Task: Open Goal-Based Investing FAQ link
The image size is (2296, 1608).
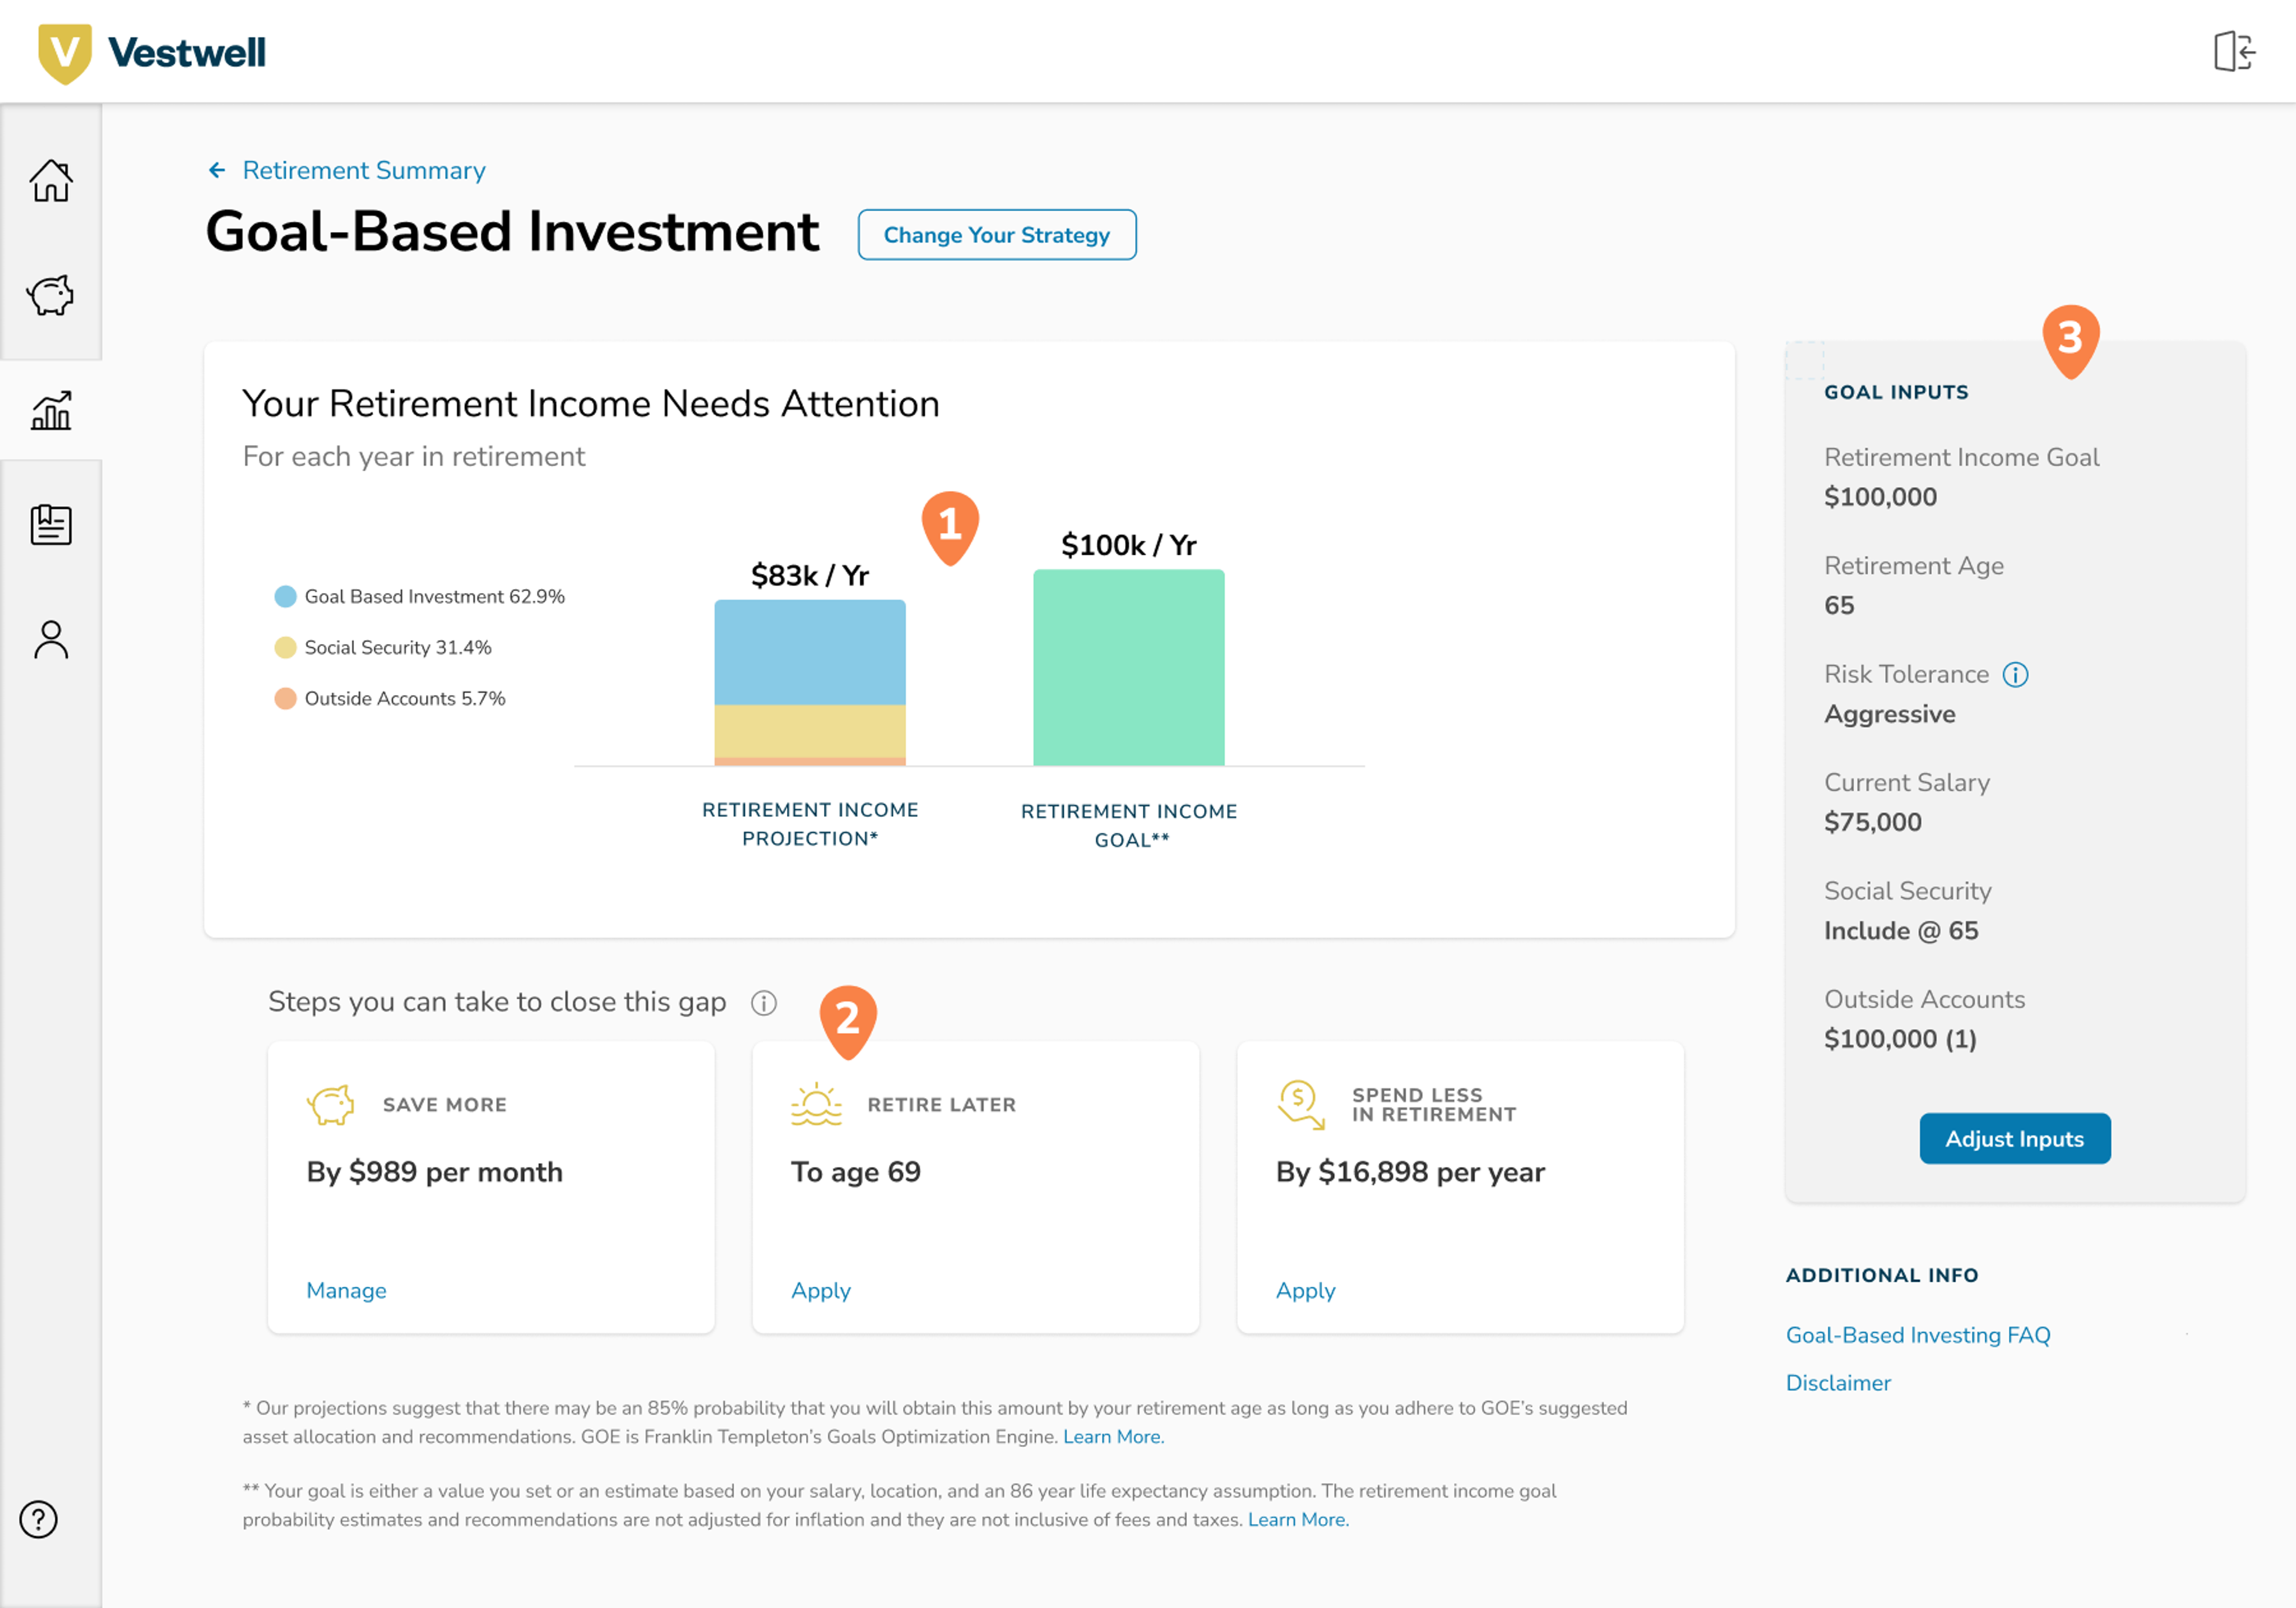Action: coord(1917,1335)
